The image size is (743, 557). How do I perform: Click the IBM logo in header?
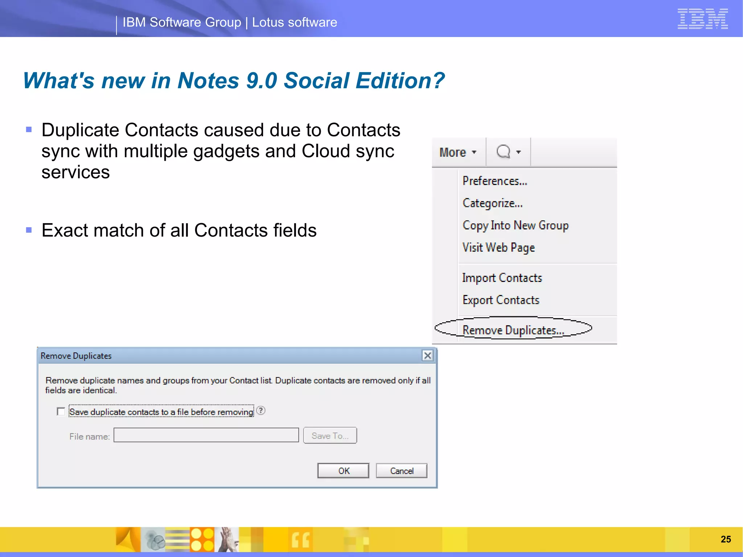pyautogui.click(x=703, y=19)
